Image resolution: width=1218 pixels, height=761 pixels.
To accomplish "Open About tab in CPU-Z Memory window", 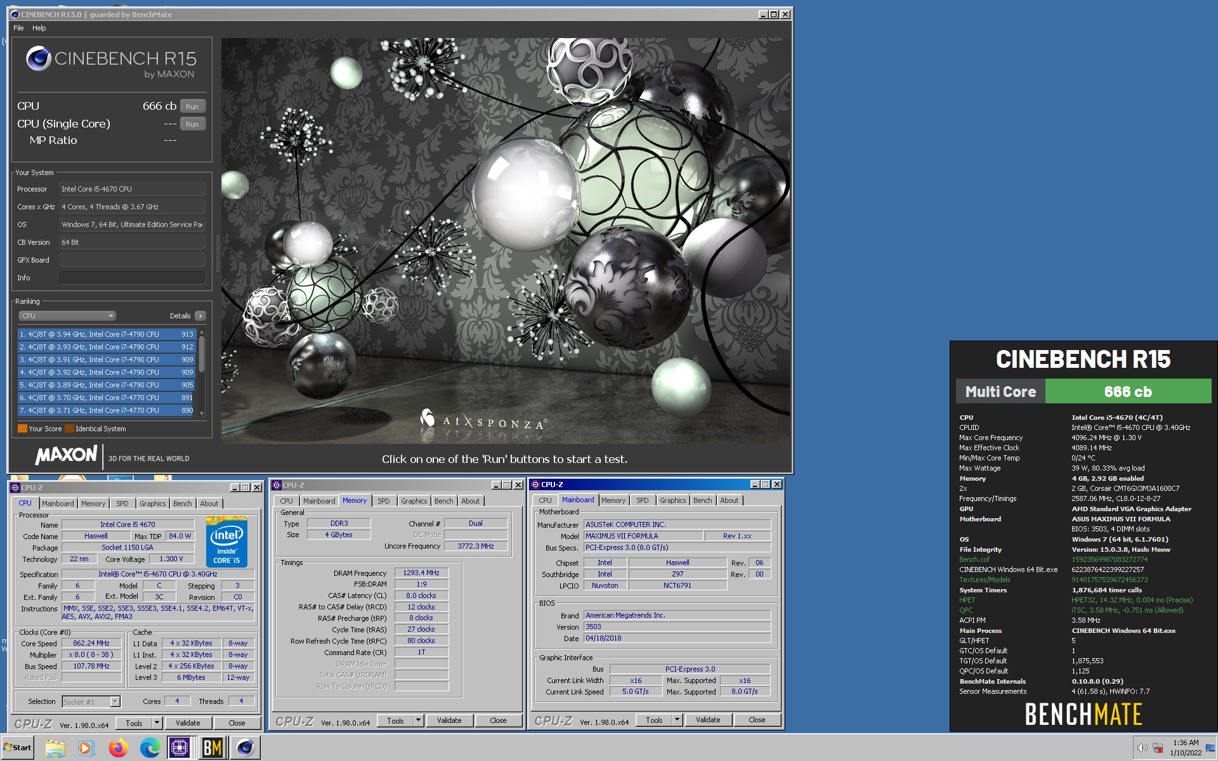I will tap(471, 501).
